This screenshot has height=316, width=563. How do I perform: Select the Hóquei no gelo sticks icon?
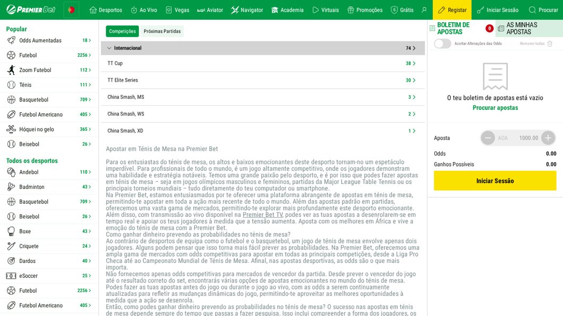point(11,129)
